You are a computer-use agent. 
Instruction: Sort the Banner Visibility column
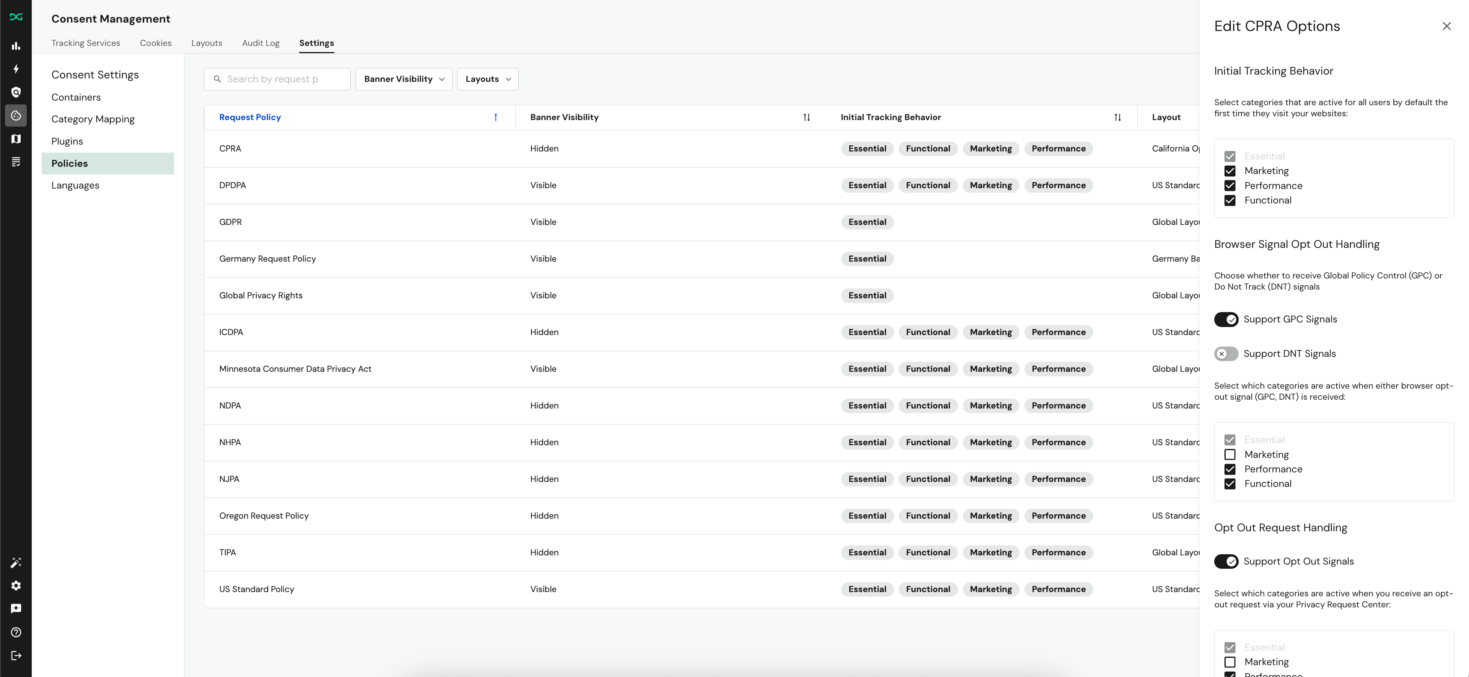tap(806, 117)
